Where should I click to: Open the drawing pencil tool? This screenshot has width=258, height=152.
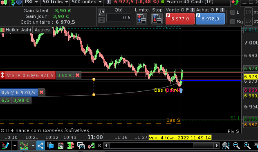coord(5,145)
